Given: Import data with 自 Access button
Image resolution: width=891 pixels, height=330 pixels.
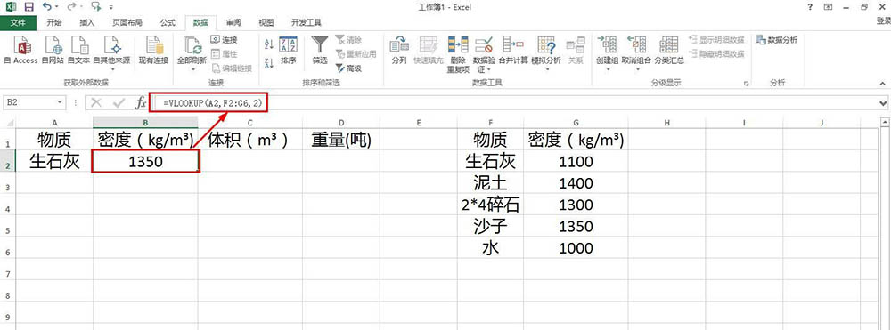Looking at the screenshot, I should (21, 50).
